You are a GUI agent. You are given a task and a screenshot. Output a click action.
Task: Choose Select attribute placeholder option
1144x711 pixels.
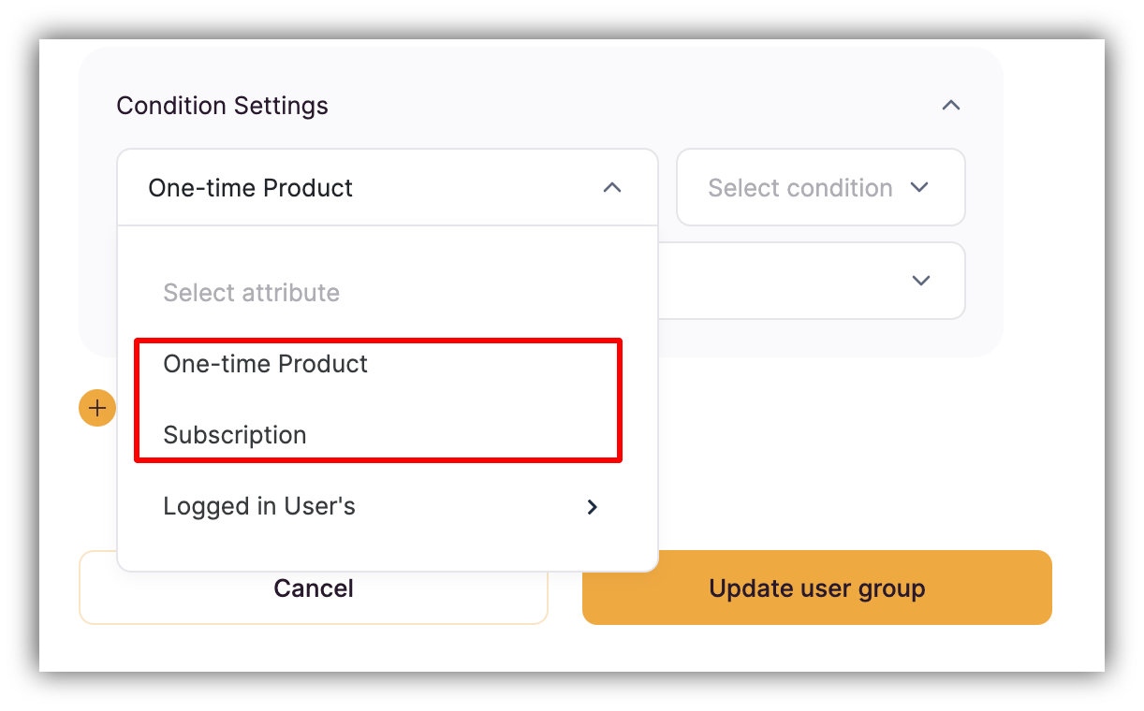[252, 292]
